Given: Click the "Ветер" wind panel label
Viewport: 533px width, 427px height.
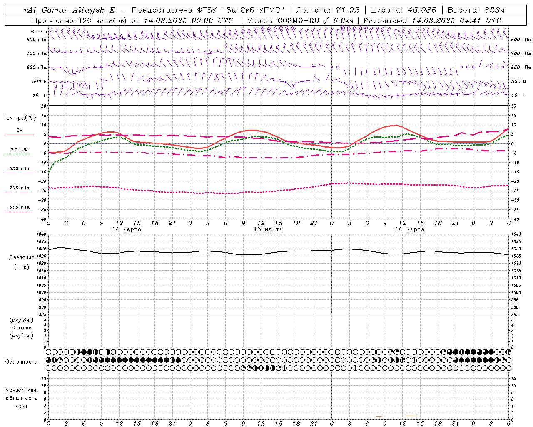Looking at the screenshot, I should click(x=38, y=32).
